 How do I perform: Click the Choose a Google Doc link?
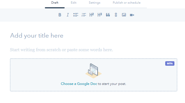[x=79, y=84]
